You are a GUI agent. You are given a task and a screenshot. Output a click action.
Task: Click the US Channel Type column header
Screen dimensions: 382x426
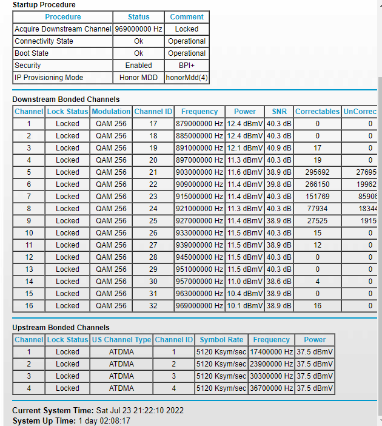(x=121, y=340)
